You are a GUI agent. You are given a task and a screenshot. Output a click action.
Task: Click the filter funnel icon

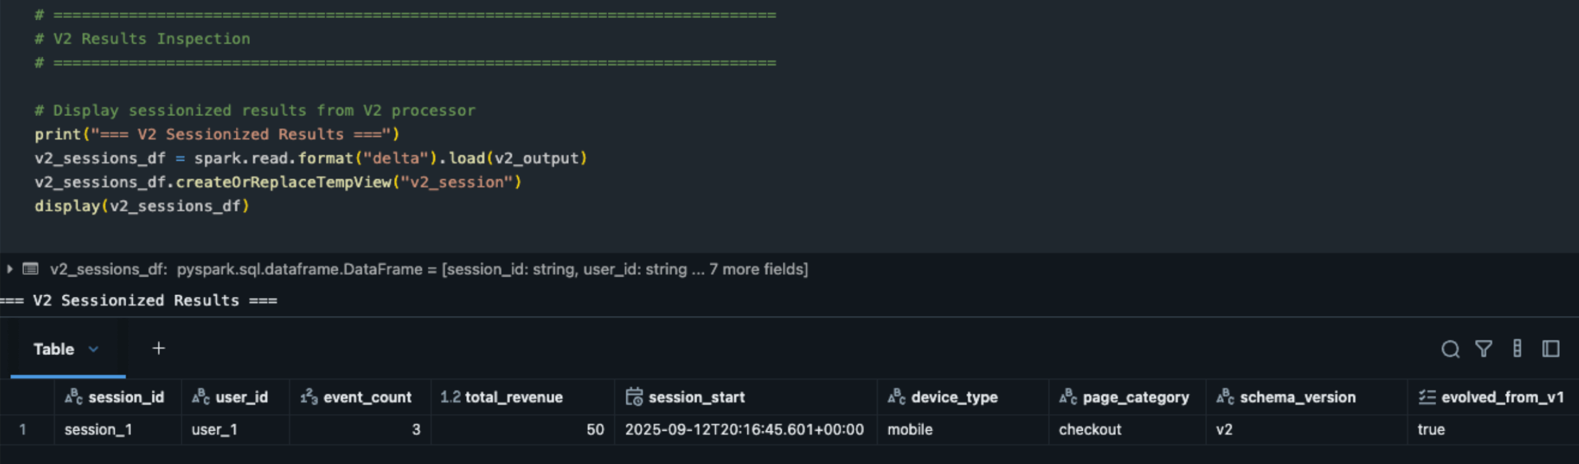pyautogui.click(x=1483, y=349)
